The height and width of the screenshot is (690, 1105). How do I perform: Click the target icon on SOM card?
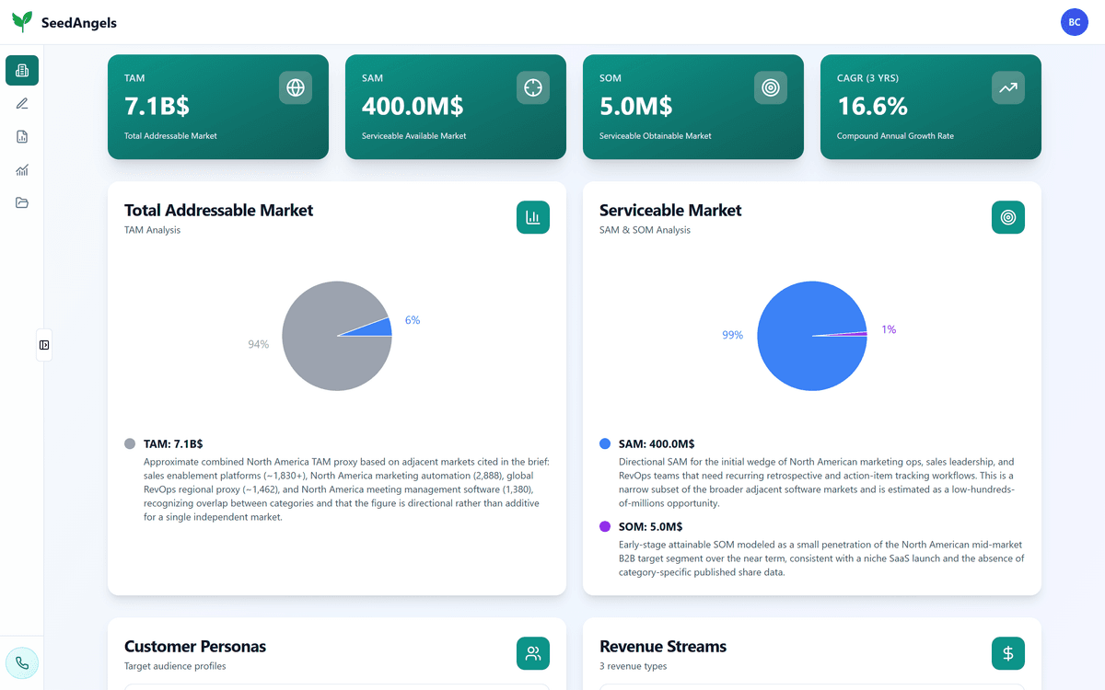coord(771,87)
